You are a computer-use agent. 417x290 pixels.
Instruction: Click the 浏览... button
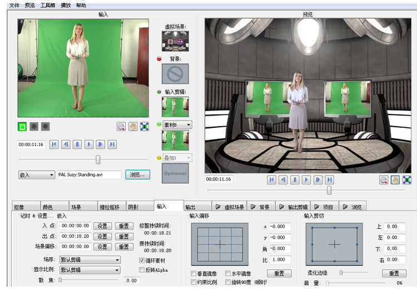pos(137,174)
